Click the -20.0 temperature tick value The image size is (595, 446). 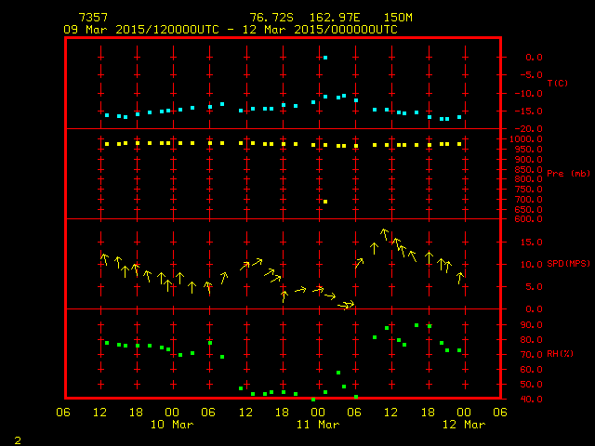coord(529,129)
